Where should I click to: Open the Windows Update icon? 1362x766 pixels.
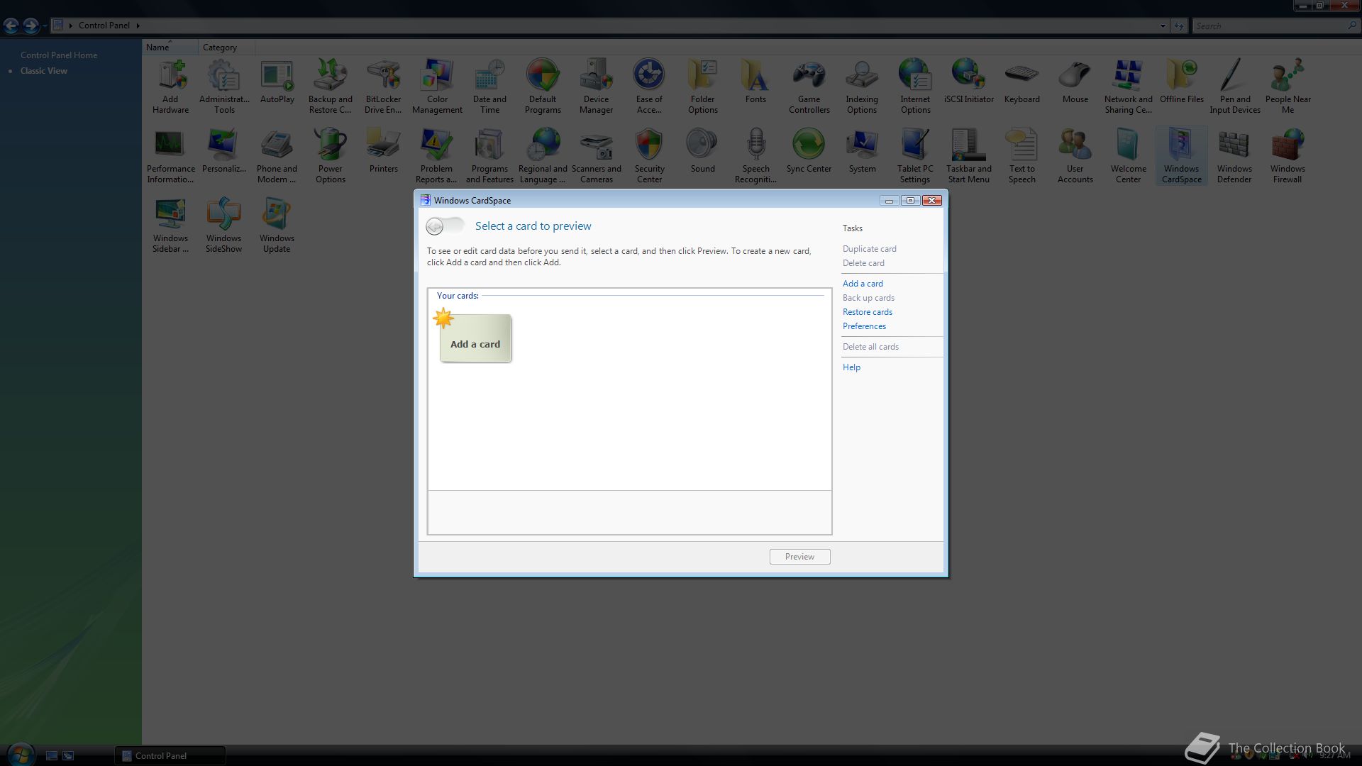click(277, 226)
